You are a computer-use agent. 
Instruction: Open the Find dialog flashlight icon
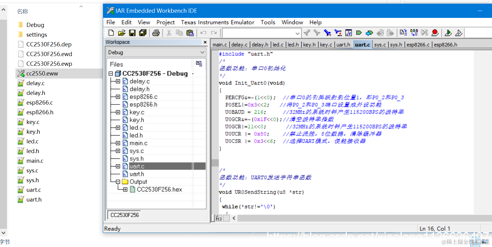327,33
